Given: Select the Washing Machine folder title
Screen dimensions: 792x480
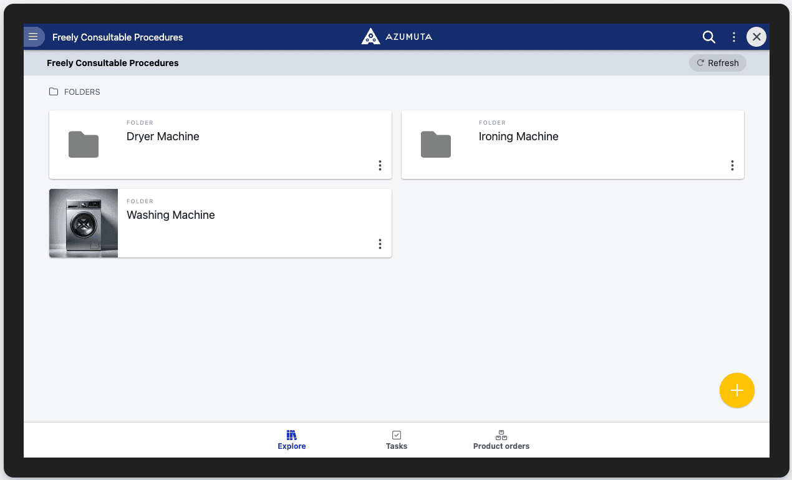Looking at the screenshot, I should point(171,215).
